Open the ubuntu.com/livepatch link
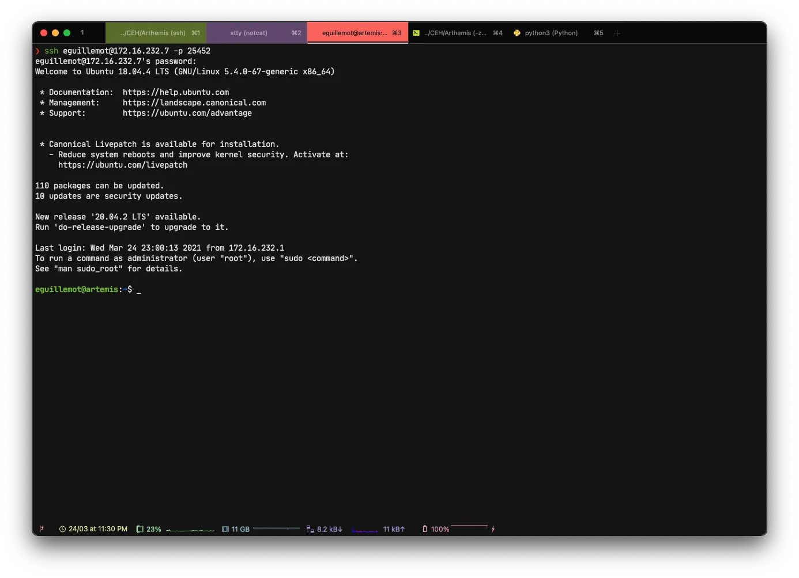Image resolution: width=799 pixels, height=578 pixels. coord(123,165)
